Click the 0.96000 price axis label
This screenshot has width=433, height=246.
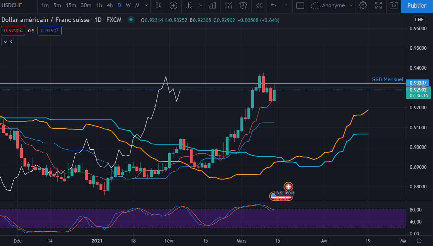click(x=418, y=28)
